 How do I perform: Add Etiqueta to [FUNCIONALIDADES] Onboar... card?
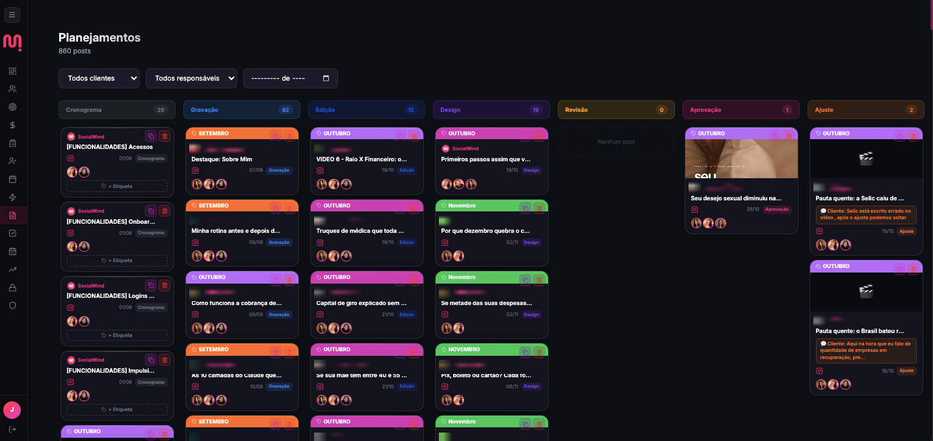[117, 260]
